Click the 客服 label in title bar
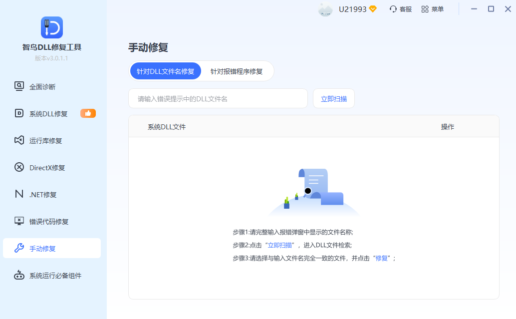 coord(405,9)
